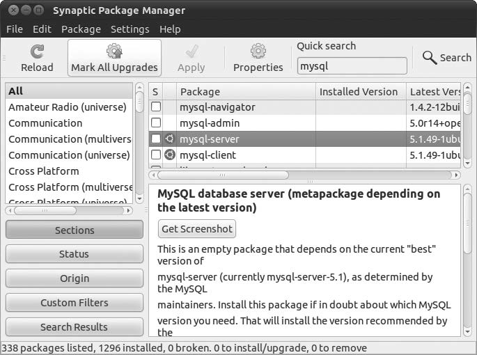Click version 1.4.2-12bui of mysql-navigator
477x355 pixels.
pos(435,107)
